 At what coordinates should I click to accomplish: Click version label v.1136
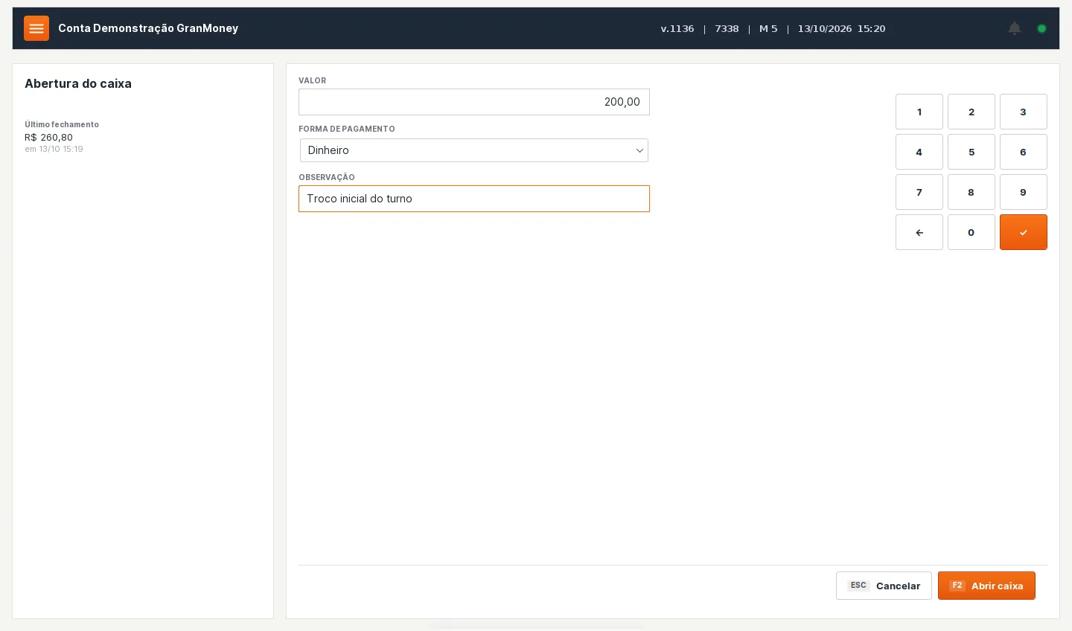pyautogui.click(x=677, y=29)
